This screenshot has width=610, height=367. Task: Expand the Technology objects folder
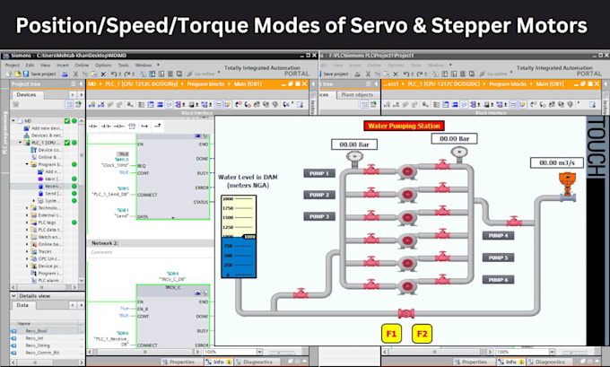27,208
